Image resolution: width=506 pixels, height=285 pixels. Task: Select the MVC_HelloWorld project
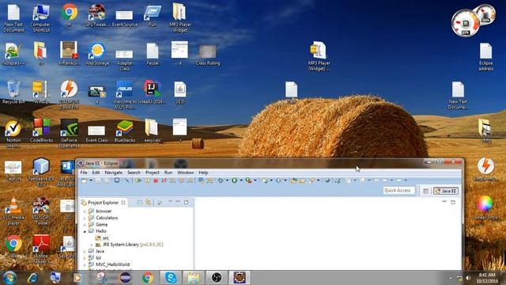coord(112,264)
